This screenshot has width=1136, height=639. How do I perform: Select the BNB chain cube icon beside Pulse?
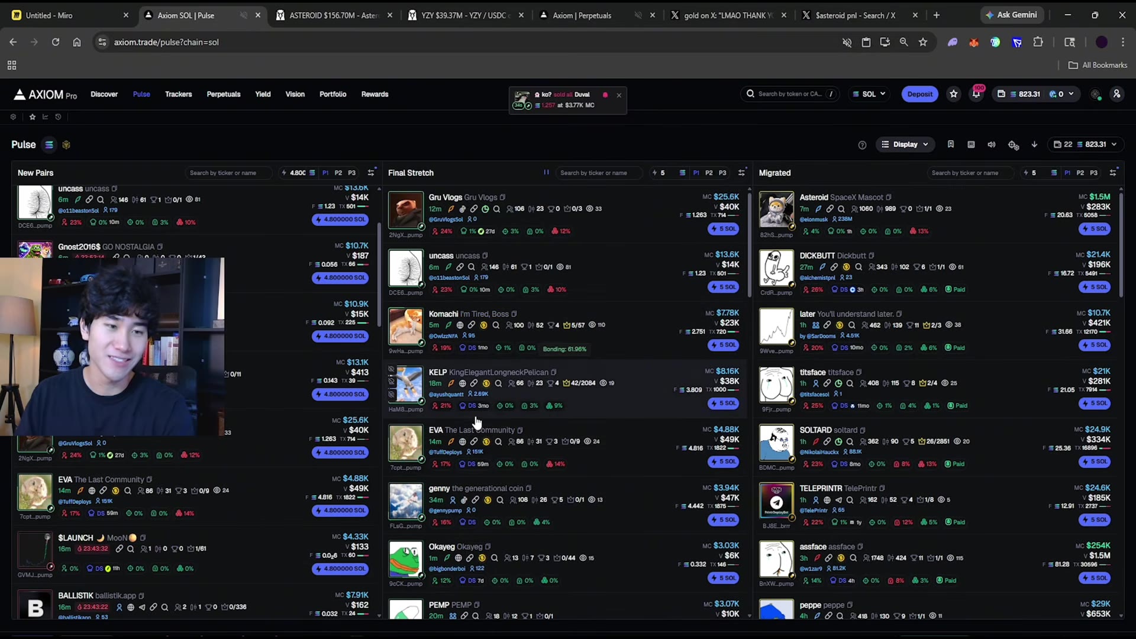[66, 145]
